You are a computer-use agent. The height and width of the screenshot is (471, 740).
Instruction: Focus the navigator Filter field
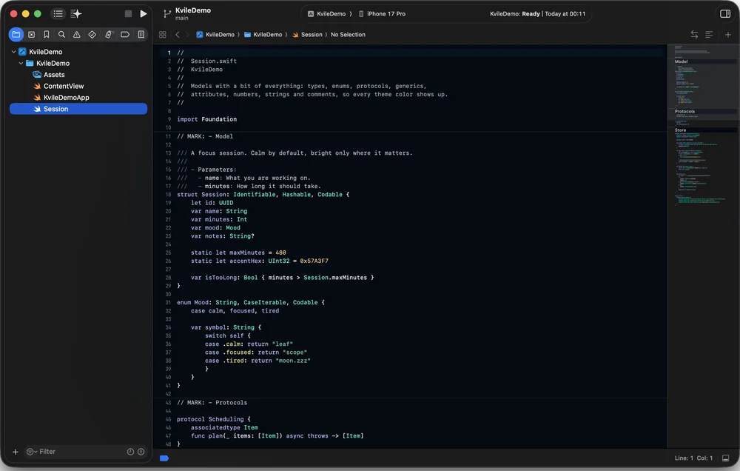pos(86,452)
